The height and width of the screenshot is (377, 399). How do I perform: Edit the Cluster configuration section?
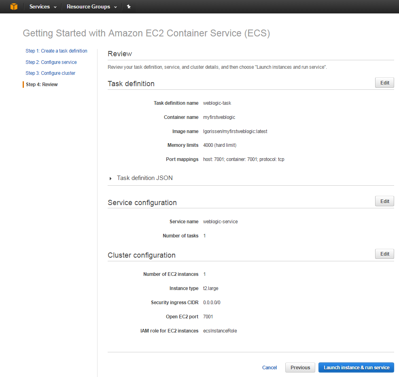[384, 254]
